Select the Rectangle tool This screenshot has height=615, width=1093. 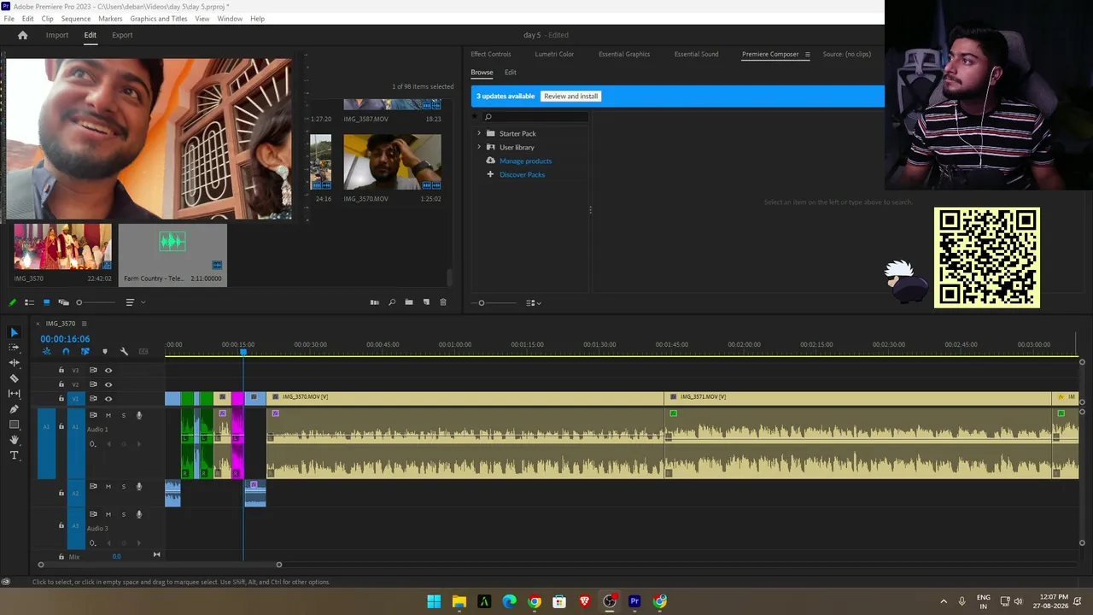coord(14,425)
